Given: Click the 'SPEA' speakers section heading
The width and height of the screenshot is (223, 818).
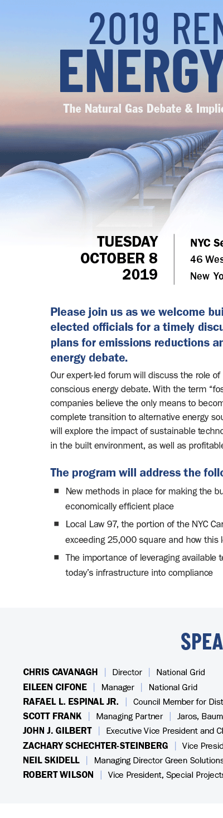Looking at the screenshot, I should [x=202, y=642].
